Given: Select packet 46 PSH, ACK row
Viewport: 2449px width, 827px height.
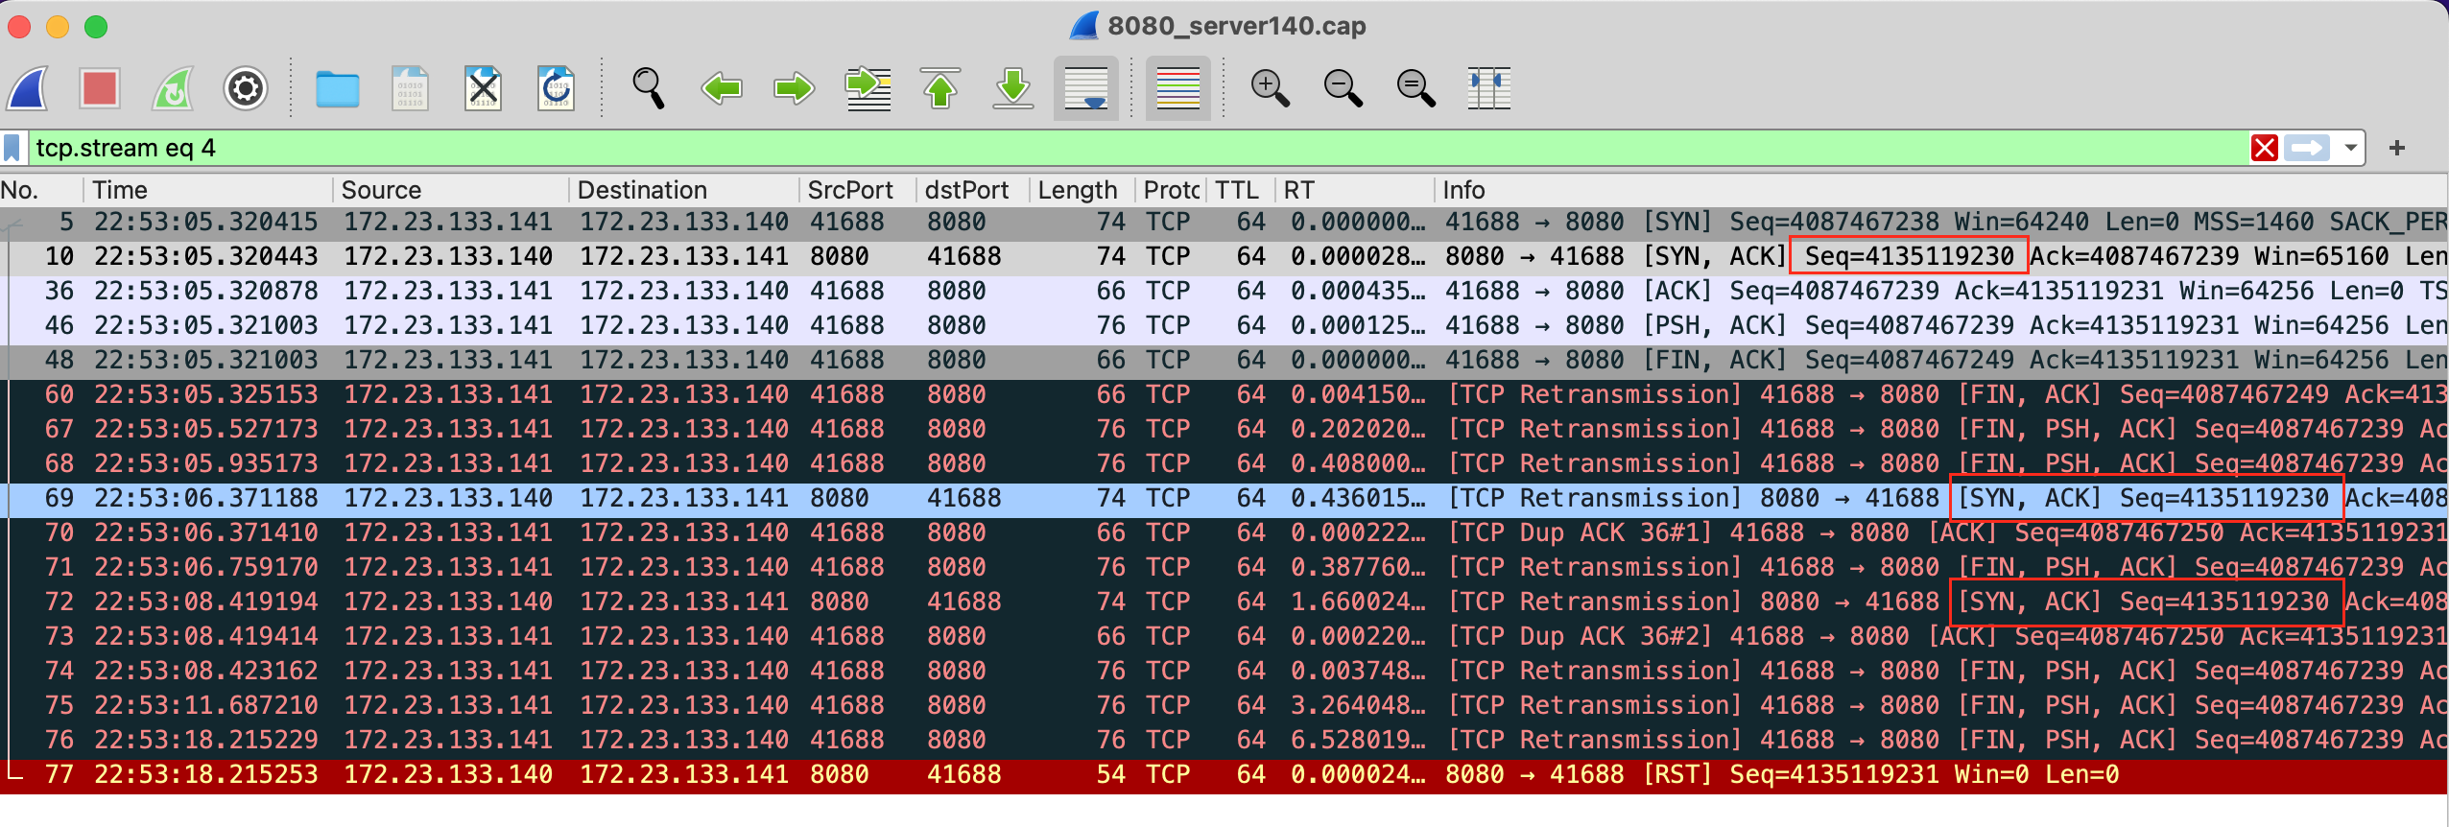Looking at the screenshot, I should (1224, 325).
